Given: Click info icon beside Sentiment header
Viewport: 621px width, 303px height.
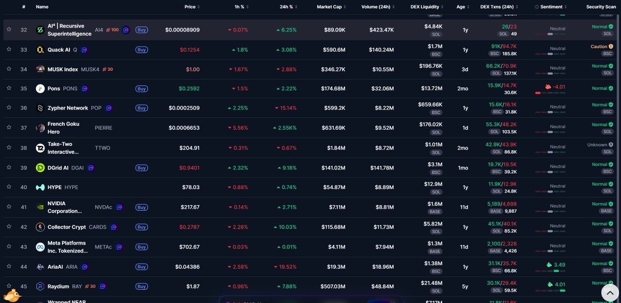Looking at the screenshot, I should 537,7.
